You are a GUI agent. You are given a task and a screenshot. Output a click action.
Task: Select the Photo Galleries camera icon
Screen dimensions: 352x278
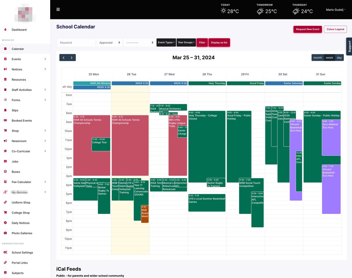(5, 233)
